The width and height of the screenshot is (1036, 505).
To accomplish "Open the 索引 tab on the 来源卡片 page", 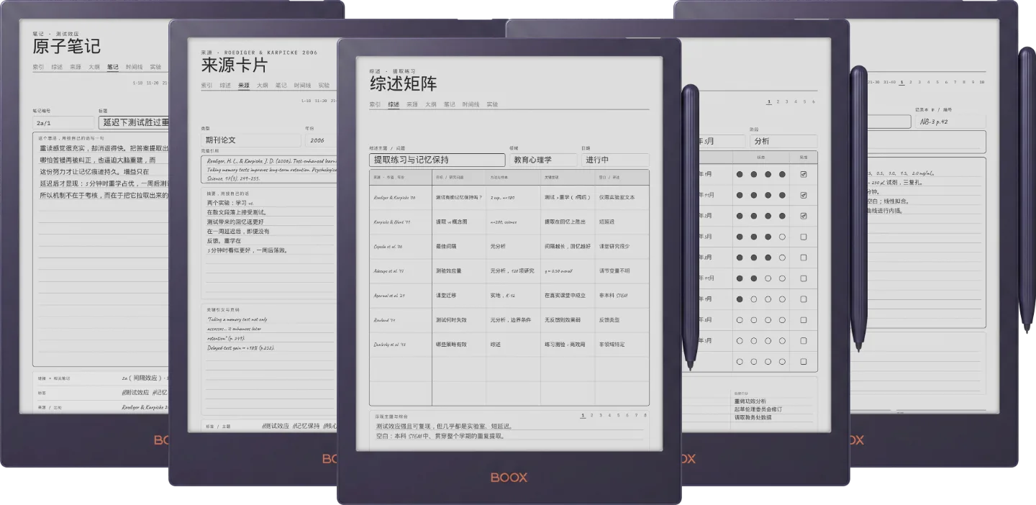I will (206, 86).
